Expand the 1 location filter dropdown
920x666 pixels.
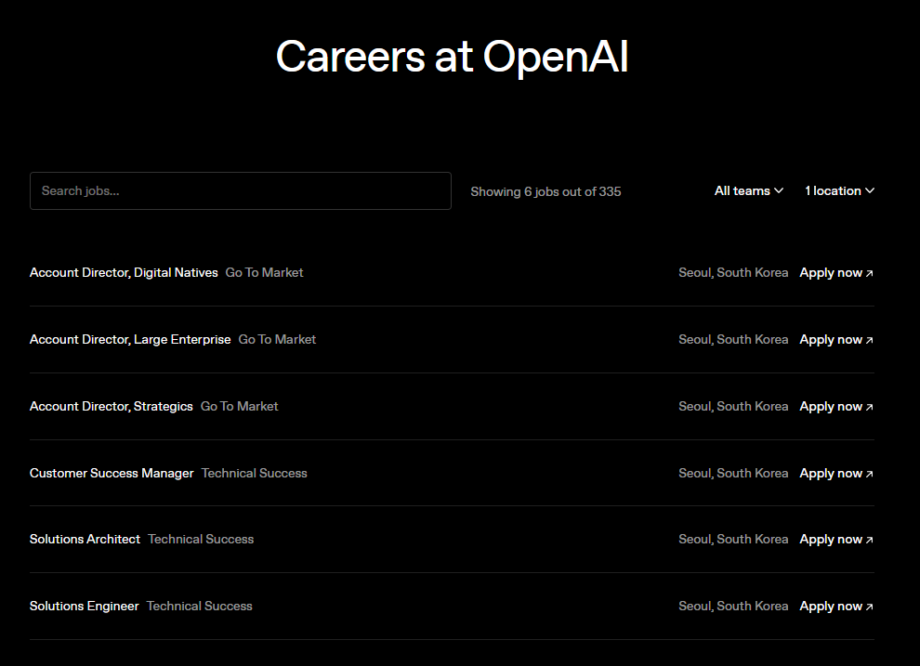coord(840,190)
